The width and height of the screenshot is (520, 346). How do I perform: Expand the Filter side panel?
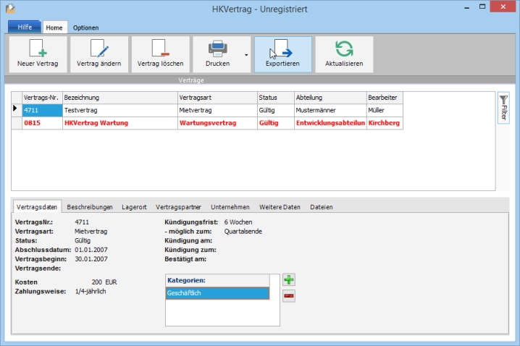(503, 108)
